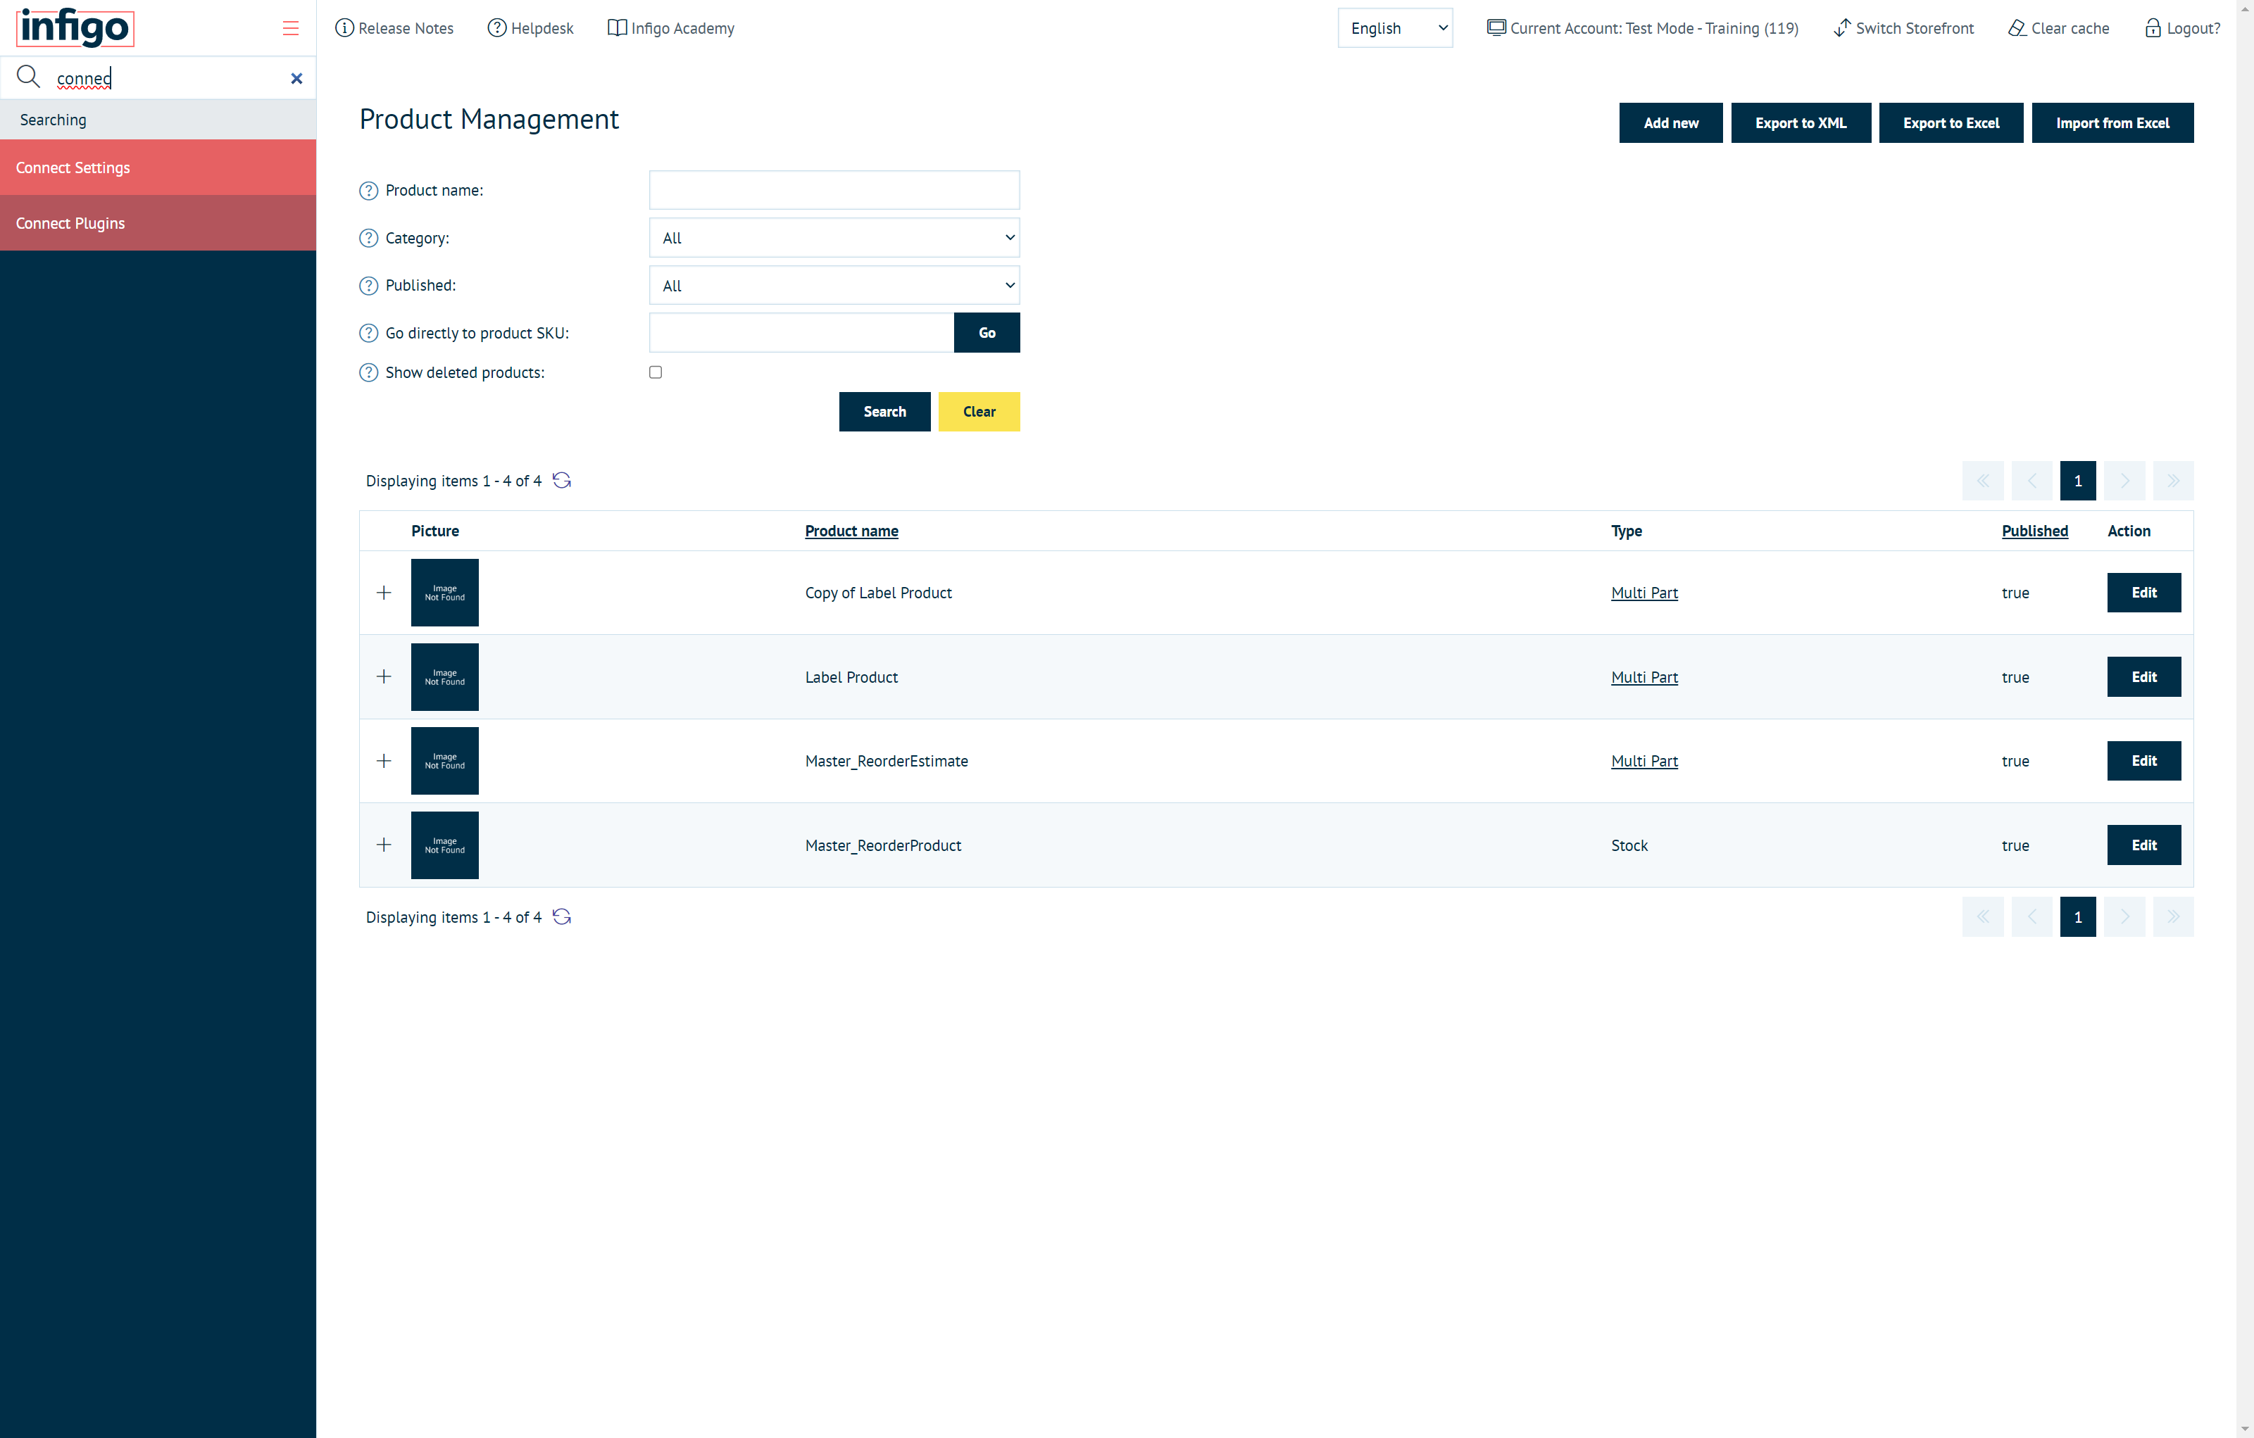Click help icon beside Product name

coord(369,191)
